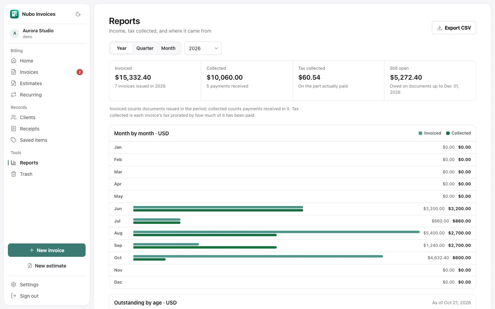Toggle dark mode moon icon
495x309 pixels.
[78, 14]
